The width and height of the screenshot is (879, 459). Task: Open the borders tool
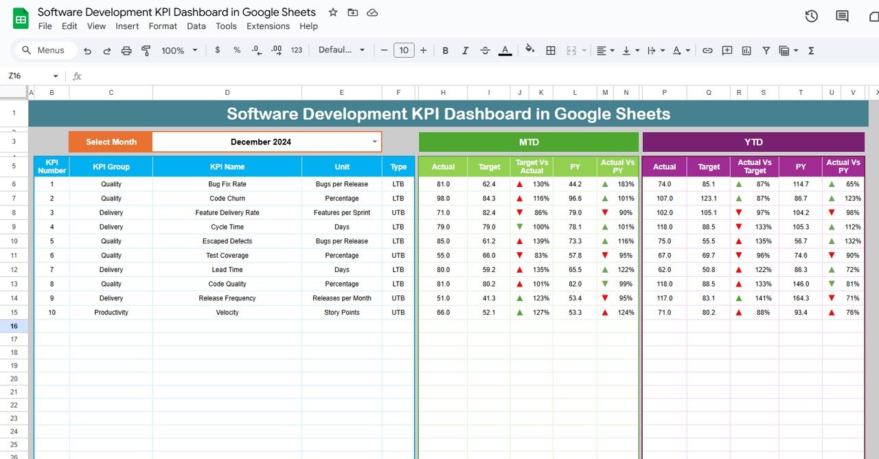point(550,50)
